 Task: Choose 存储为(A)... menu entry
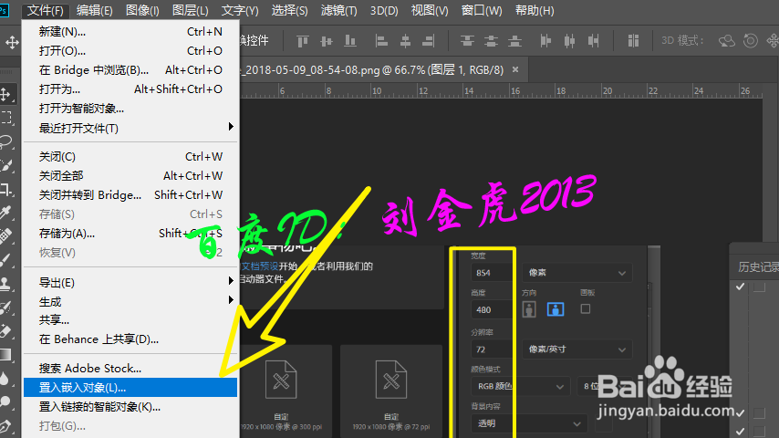pyautogui.click(x=130, y=234)
